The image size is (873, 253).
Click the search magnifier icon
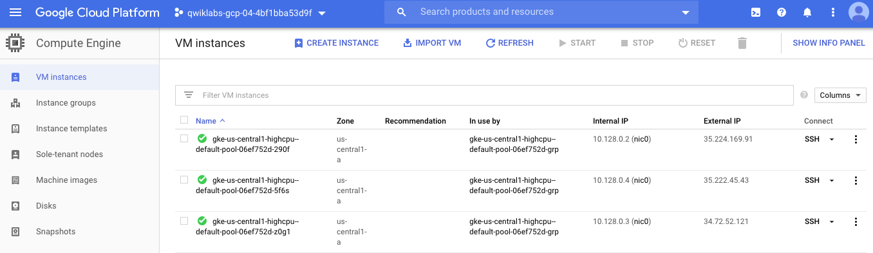402,12
